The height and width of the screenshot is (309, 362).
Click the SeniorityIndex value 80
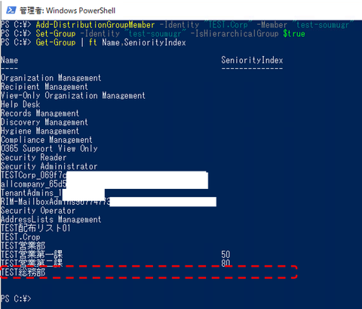[225, 263]
